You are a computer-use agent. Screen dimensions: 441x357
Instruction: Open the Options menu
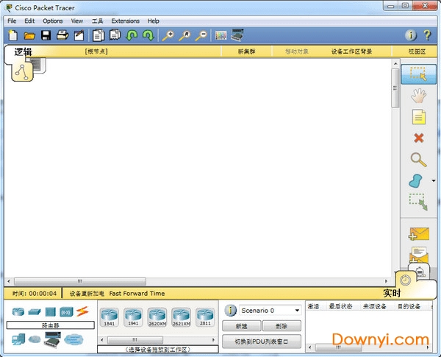tap(53, 21)
